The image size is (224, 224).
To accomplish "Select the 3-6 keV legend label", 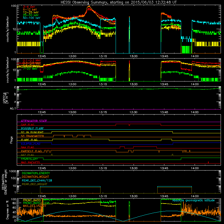I will 29,7.
